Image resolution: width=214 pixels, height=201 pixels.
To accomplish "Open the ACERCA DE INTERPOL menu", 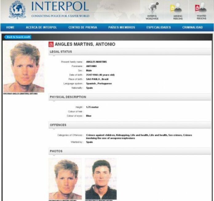I will (41, 27).
